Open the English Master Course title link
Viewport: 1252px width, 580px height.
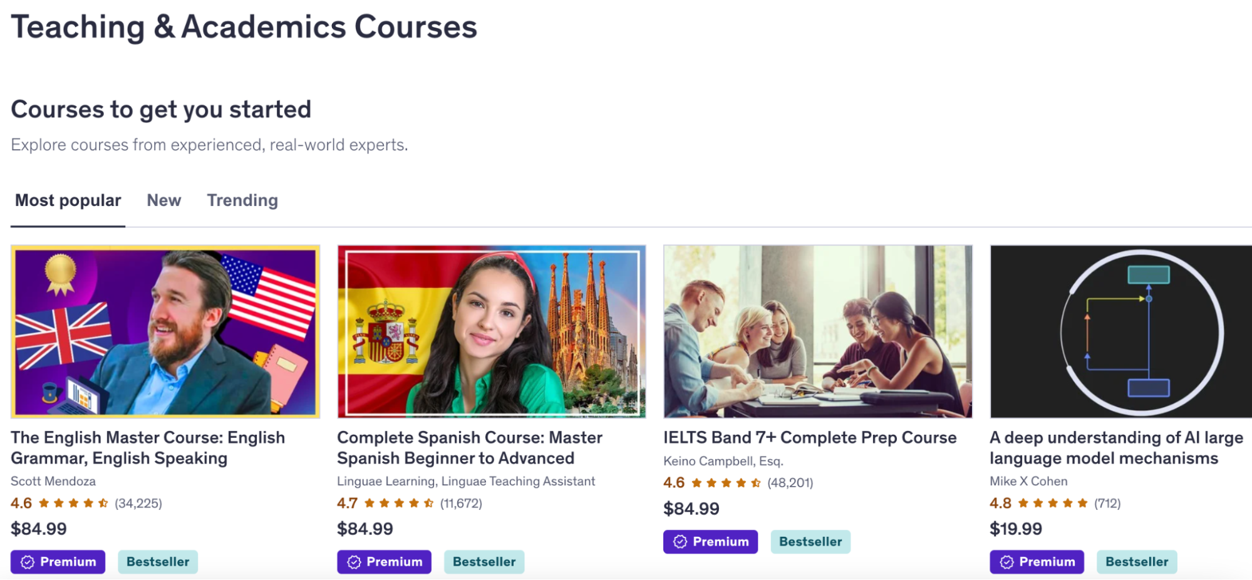click(x=148, y=447)
